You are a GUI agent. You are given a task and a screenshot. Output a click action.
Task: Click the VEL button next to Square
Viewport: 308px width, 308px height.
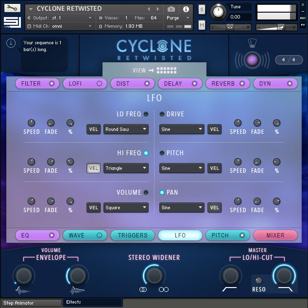pyautogui.click(x=94, y=208)
